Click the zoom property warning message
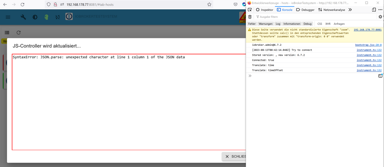Viewport: 384px width, 167px height. point(301,35)
